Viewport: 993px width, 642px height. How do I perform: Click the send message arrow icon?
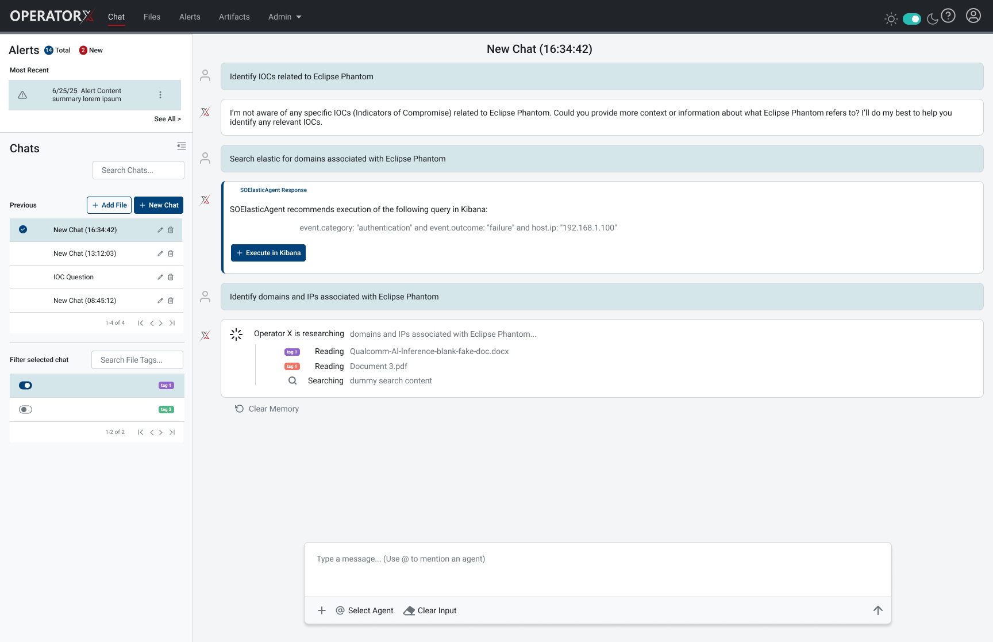click(877, 610)
